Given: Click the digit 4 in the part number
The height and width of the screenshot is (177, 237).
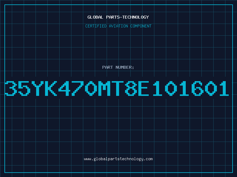Looking at the screenshot, I should [64, 88].
